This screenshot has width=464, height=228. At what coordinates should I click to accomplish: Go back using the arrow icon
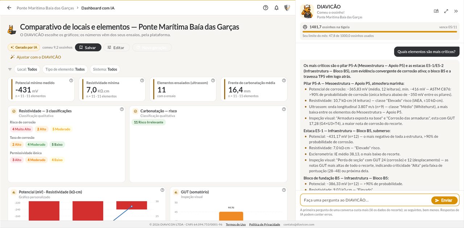coord(9,8)
